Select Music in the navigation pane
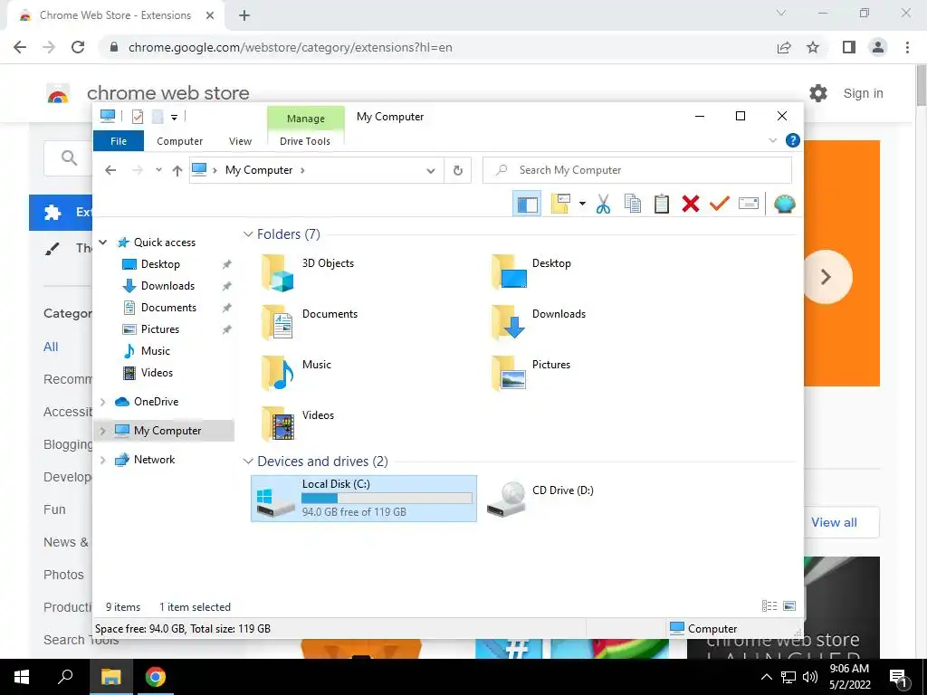The width and height of the screenshot is (927, 695). (x=155, y=351)
